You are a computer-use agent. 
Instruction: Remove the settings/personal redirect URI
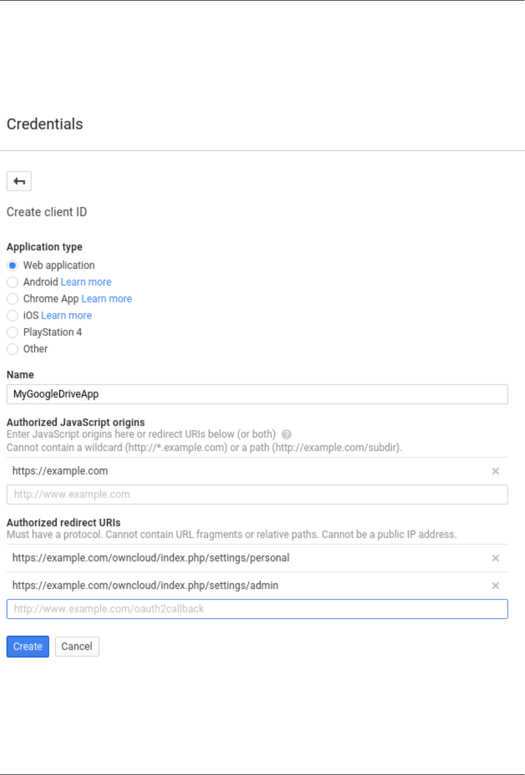(495, 558)
